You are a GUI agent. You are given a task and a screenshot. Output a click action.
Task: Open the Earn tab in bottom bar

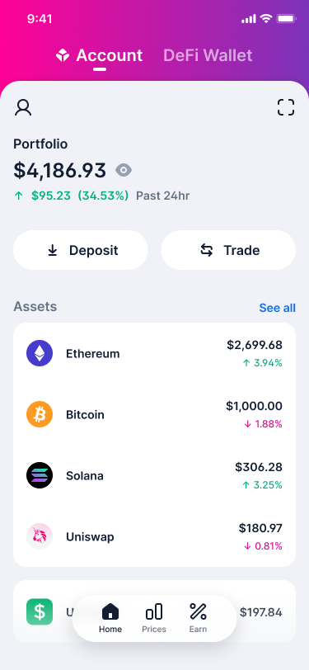coord(198,618)
